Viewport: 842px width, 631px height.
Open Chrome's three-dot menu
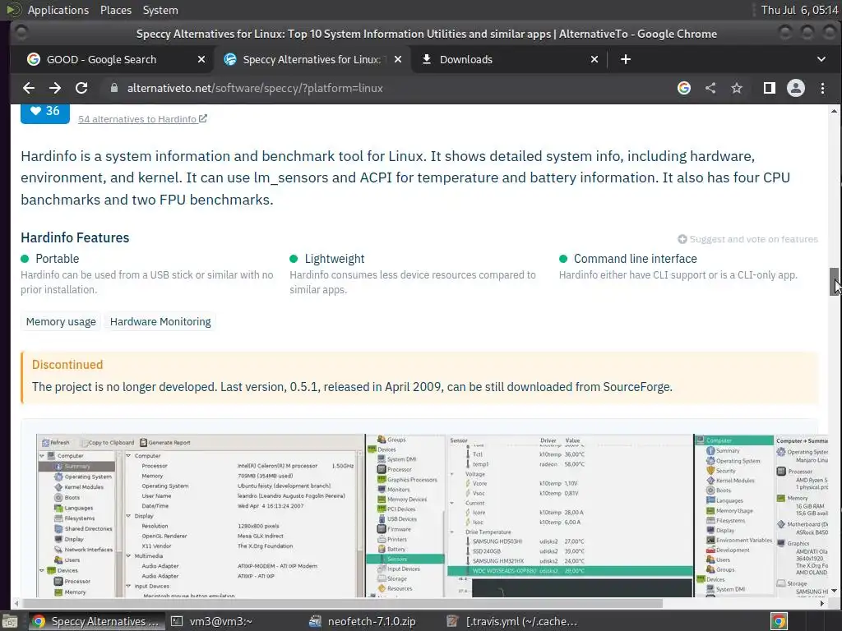[x=822, y=88]
